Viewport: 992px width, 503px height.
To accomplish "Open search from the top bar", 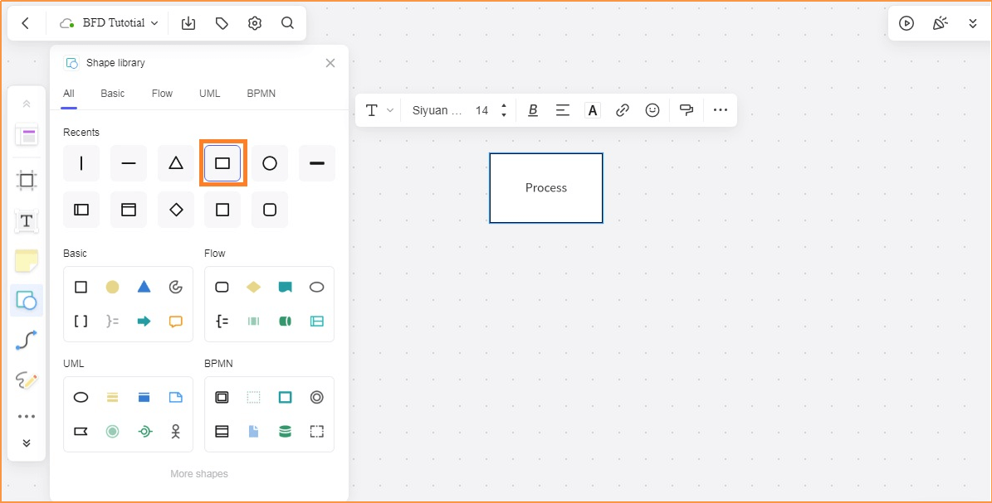I will click(x=287, y=23).
